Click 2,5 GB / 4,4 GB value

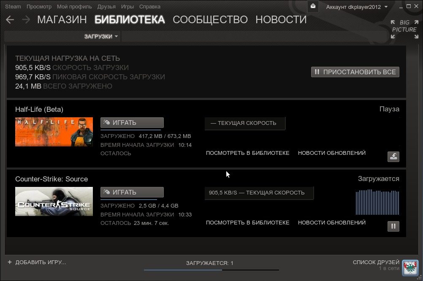(x=159, y=205)
